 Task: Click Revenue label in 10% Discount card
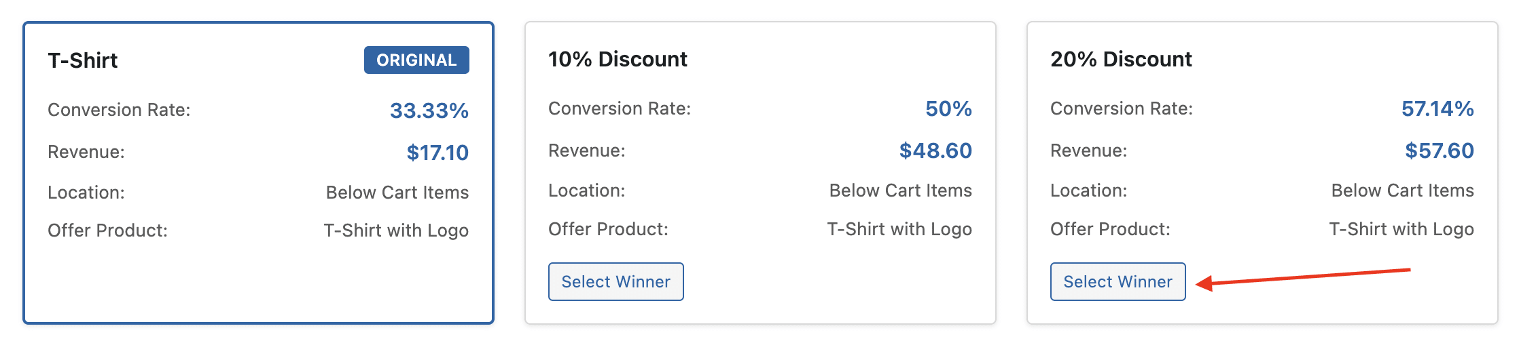click(x=586, y=150)
